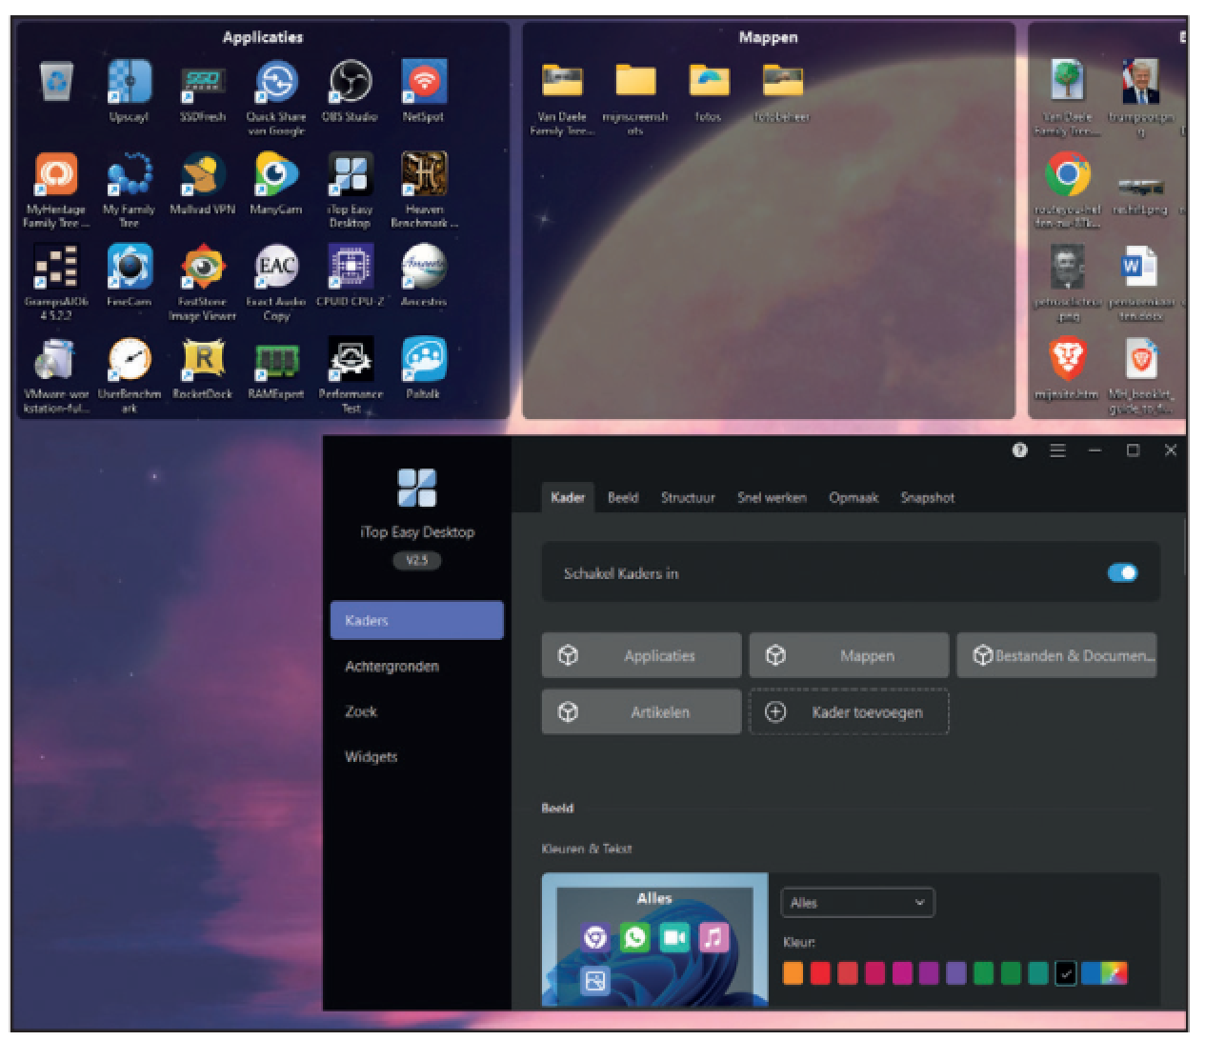Select the Bestanden & Documenten kader button
The height and width of the screenshot is (1040, 1205).
(x=1056, y=655)
